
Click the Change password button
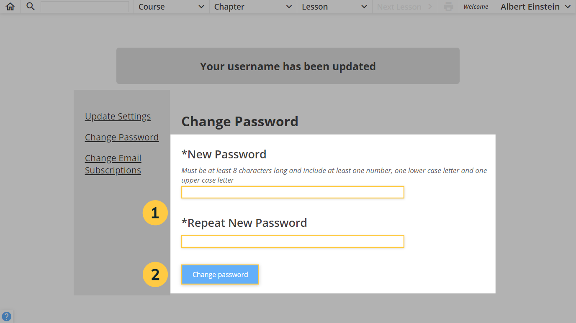(x=220, y=275)
